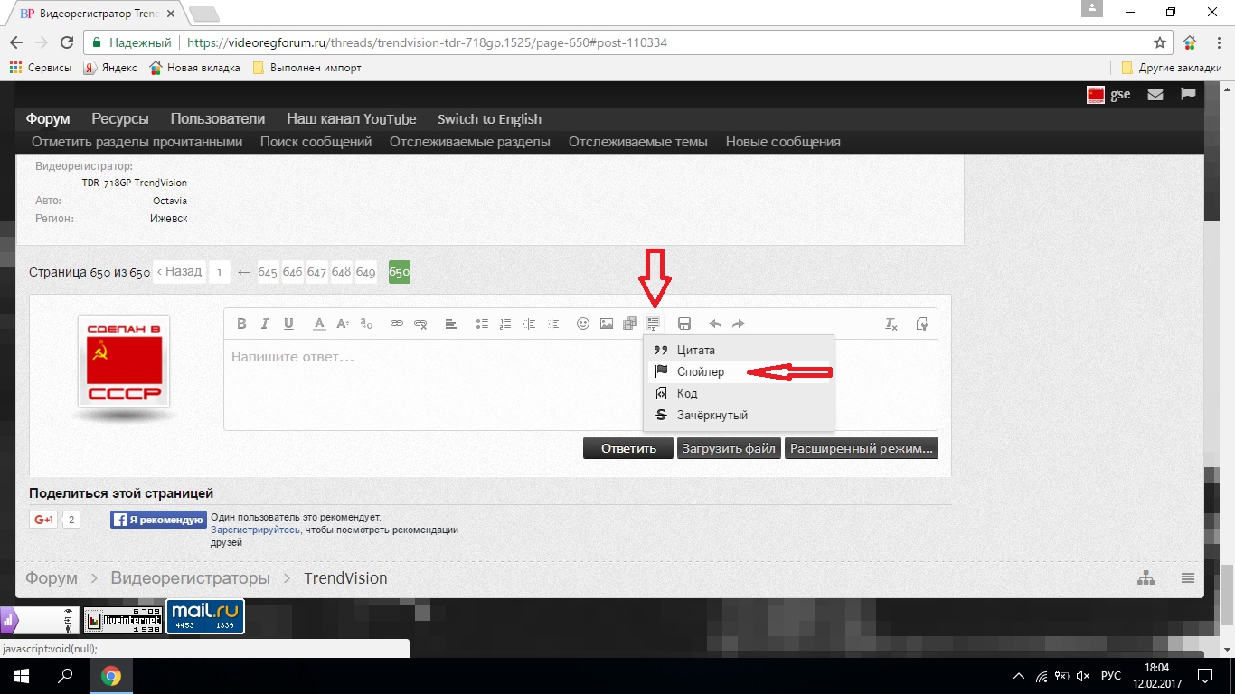
Task: Toggle bold text formatting
Action: click(241, 324)
